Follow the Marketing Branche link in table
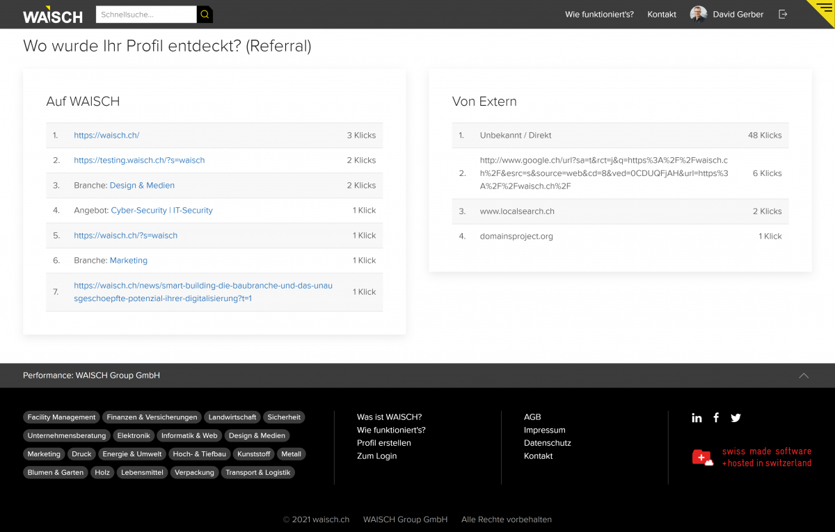This screenshot has height=532, width=835. tap(129, 261)
